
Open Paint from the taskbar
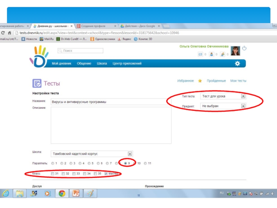point(90,193)
